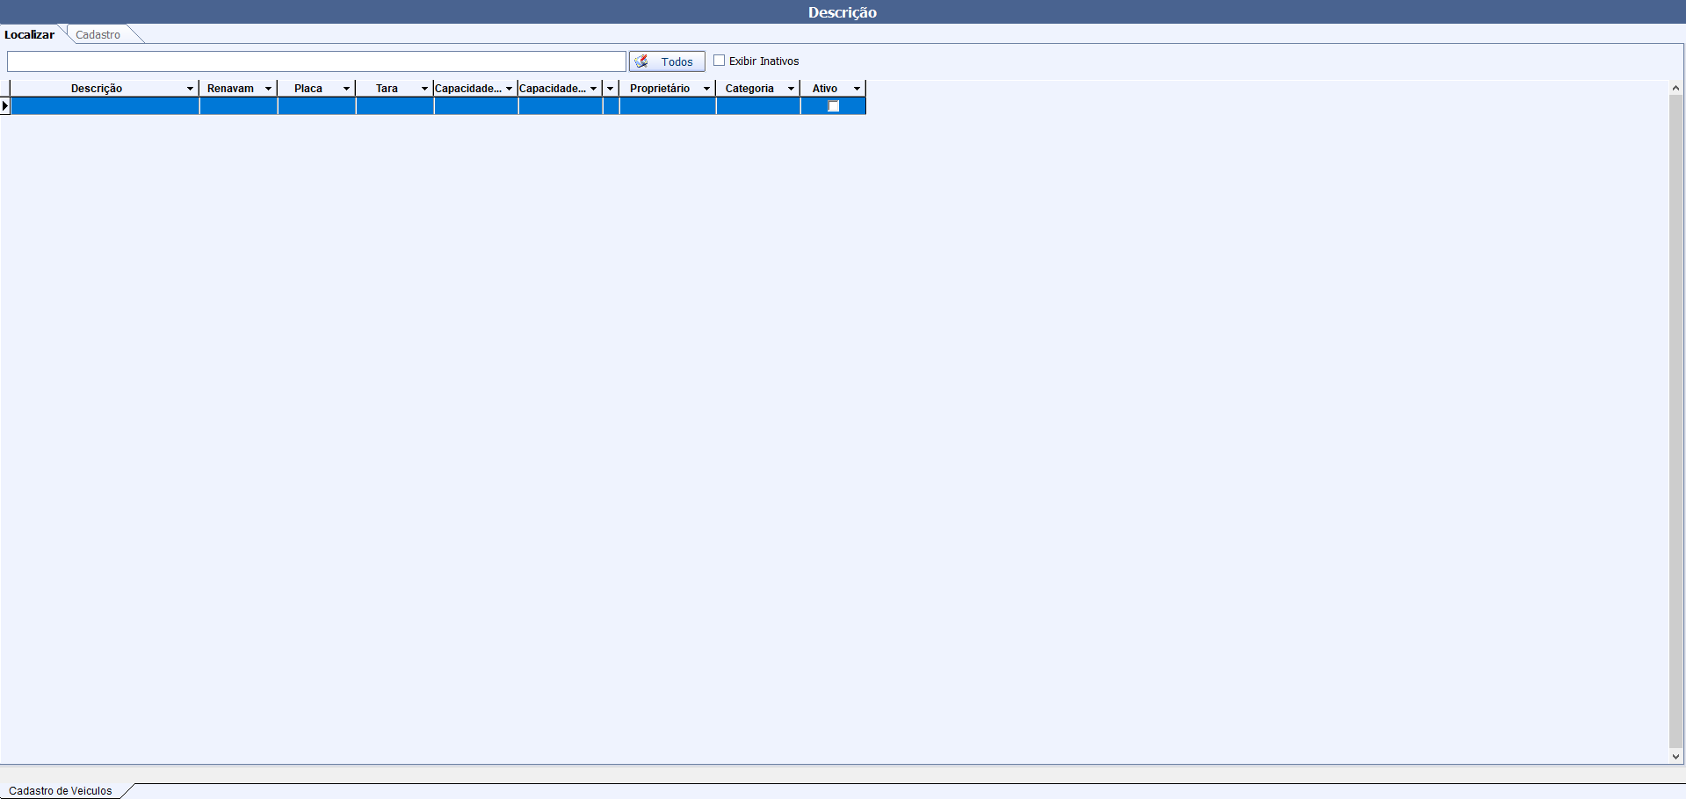Image resolution: width=1686 pixels, height=799 pixels.
Task: Open the Placa column dropdown arrow
Action: click(346, 89)
